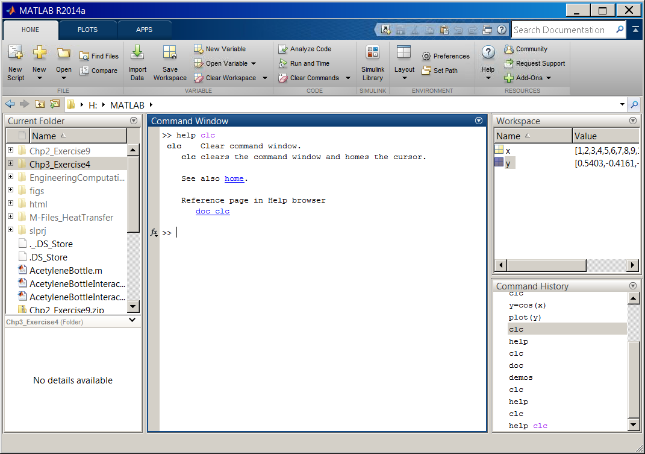This screenshot has width=645, height=454.
Task: Click Analyze Code
Action: click(x=305, y=49)
